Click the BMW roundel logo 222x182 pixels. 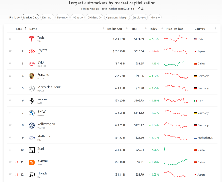tap(32, 113)
